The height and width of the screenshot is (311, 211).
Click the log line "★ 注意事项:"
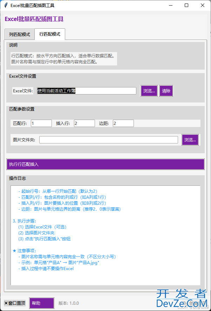point(25,251)
